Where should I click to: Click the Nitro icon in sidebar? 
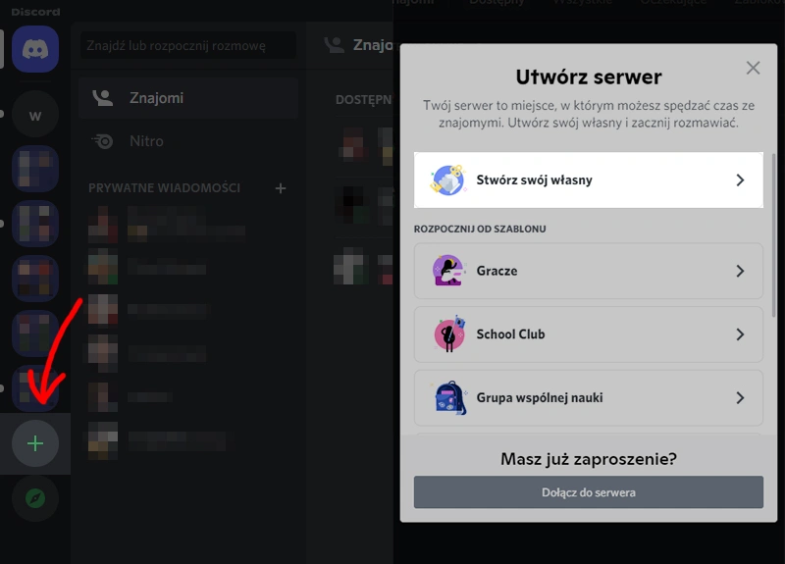click(103, 141)
